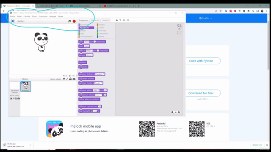The height and width of the screenshot is (152, 271).
Task: Choose a new backdrop from the library
Action: 11,98
